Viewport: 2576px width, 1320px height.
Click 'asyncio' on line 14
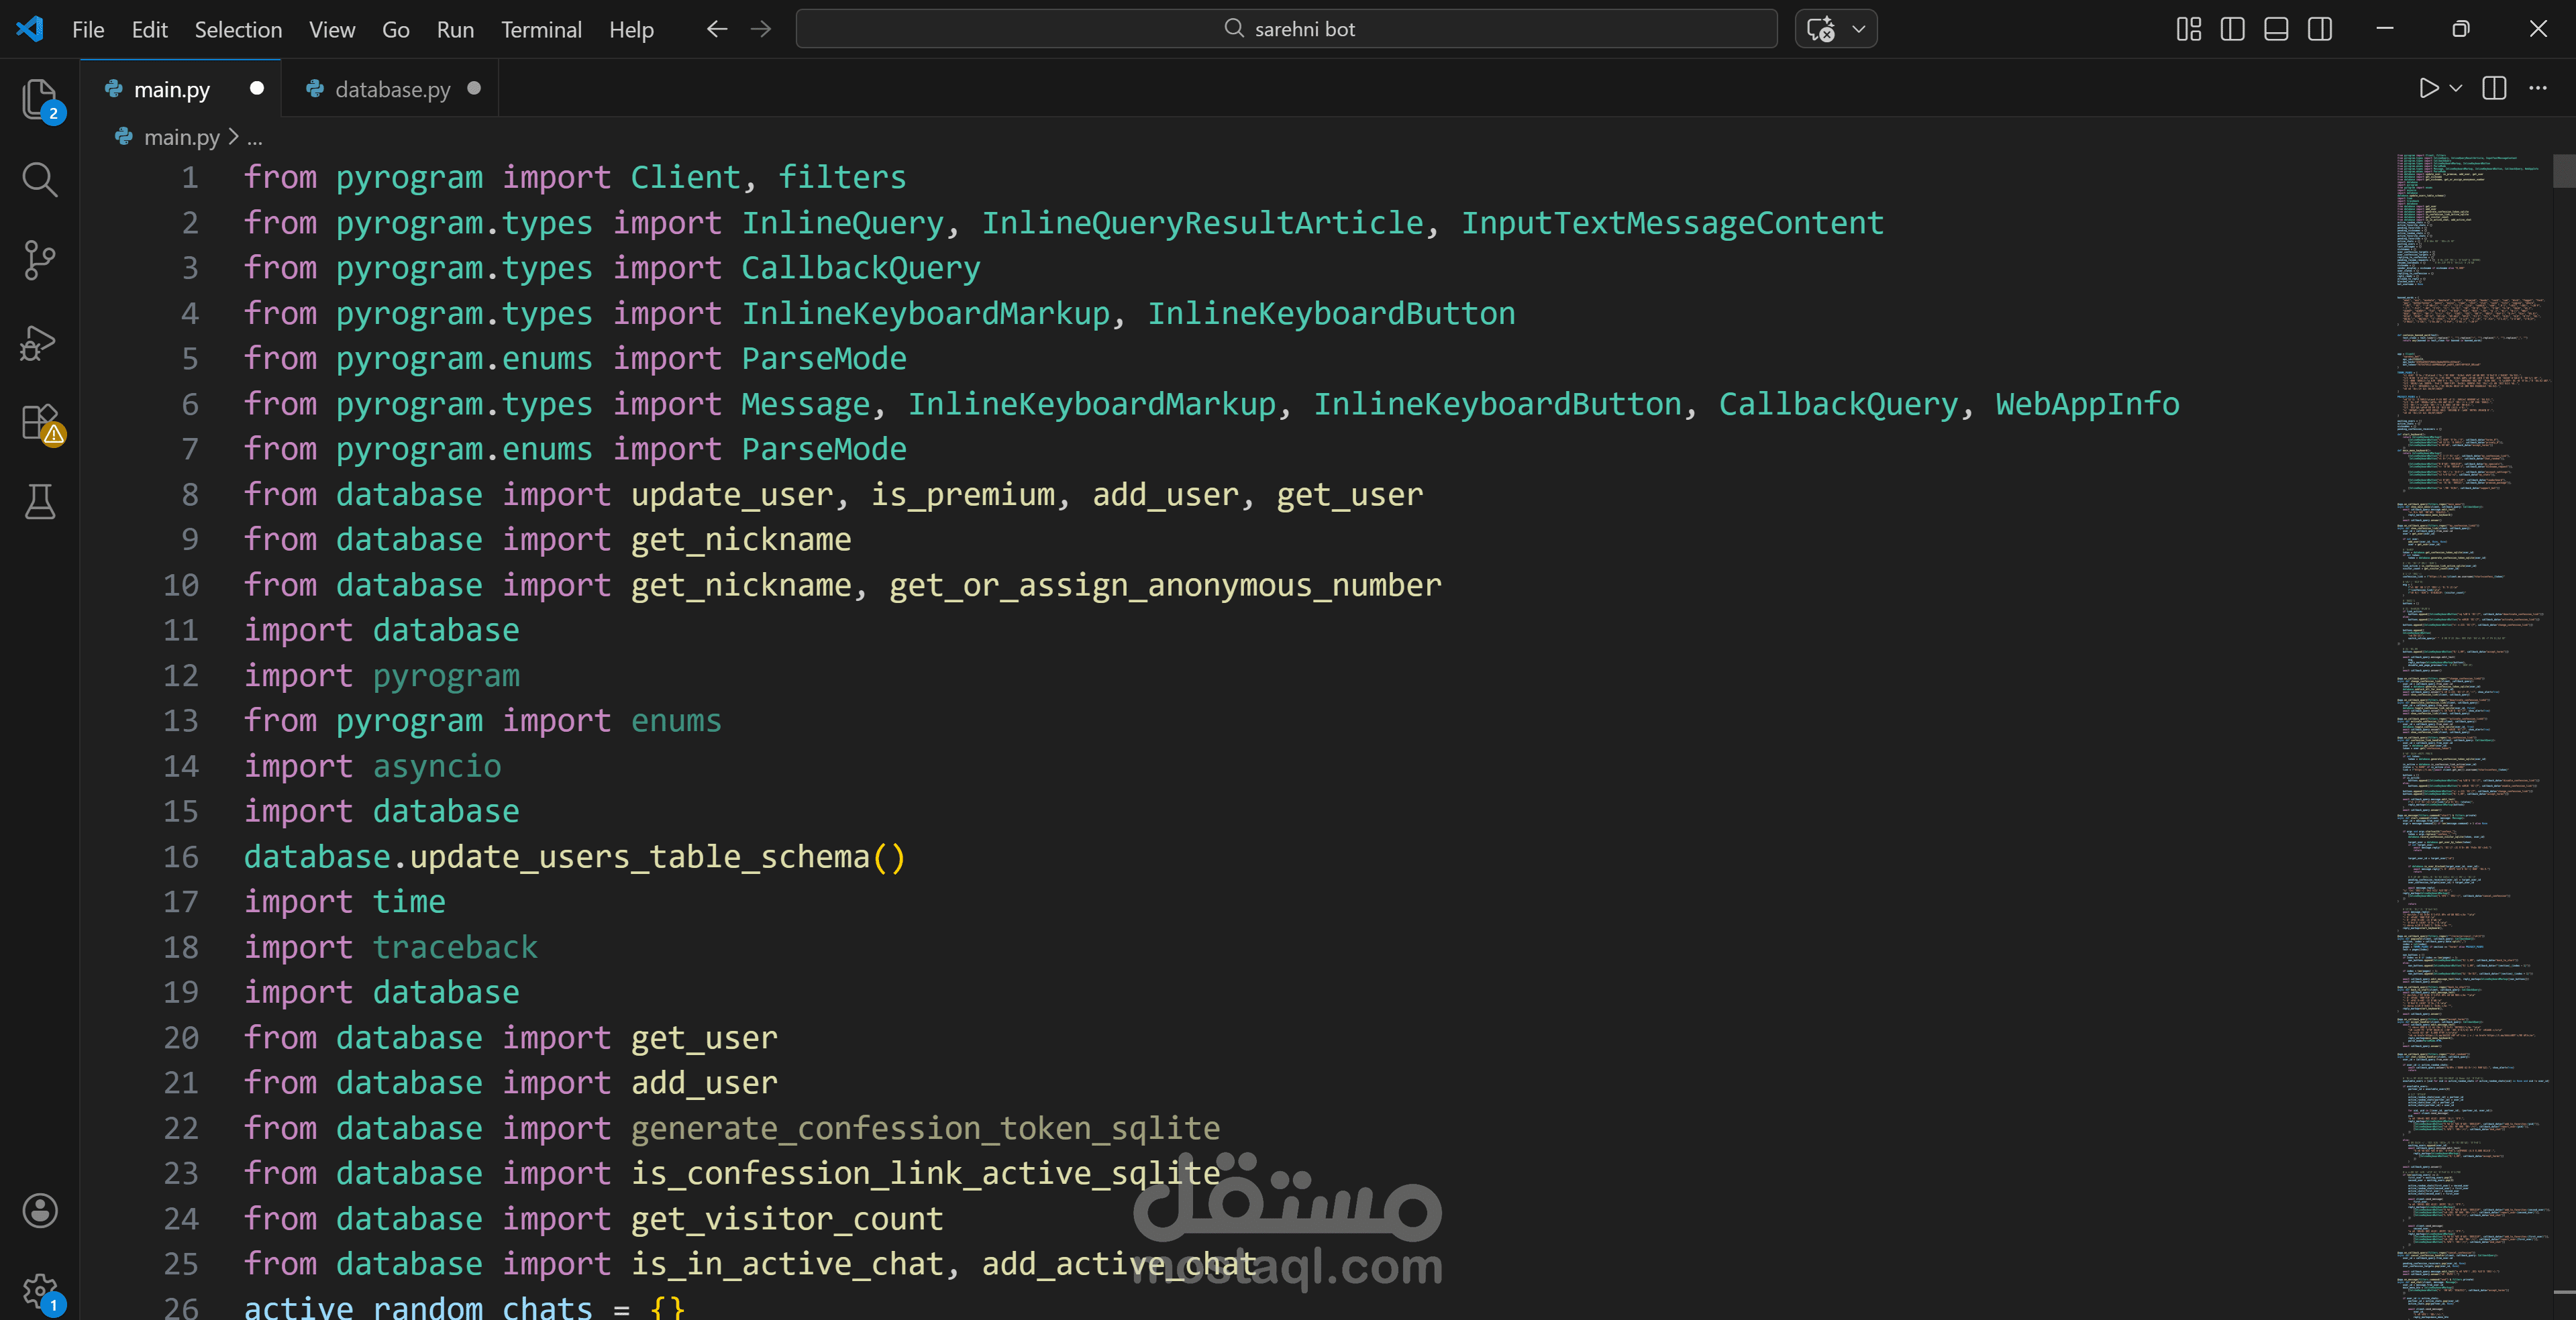tap(437, 767)
